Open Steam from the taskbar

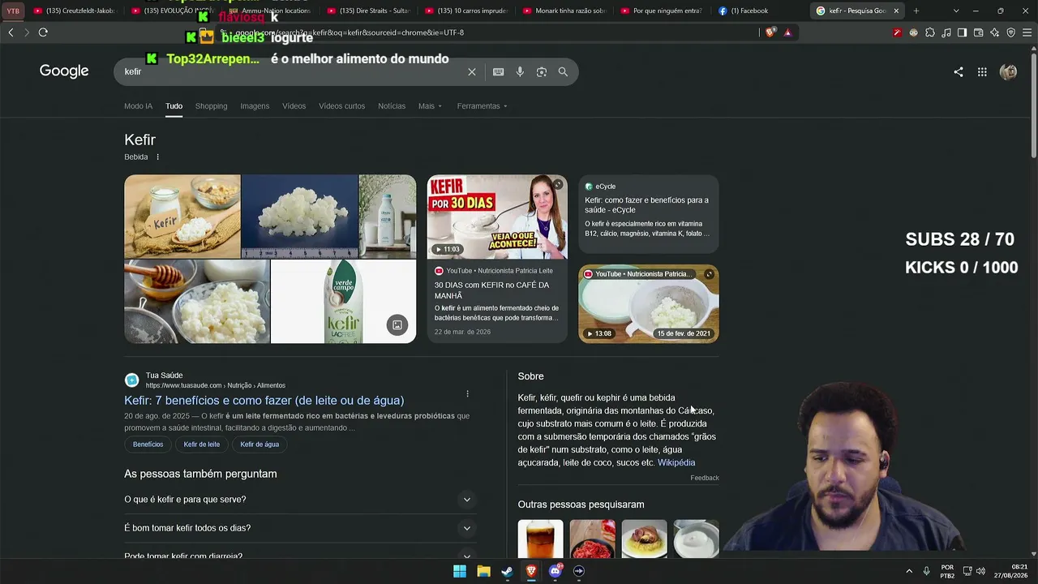(507, 571)
